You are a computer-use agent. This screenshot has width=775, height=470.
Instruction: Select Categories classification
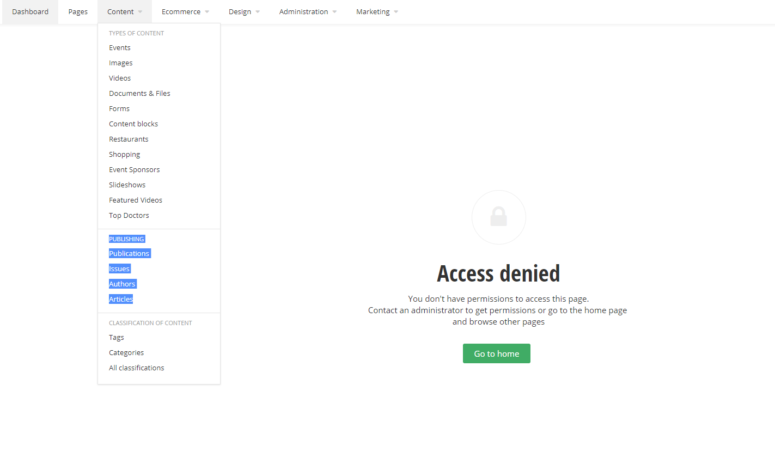[126, 353]
